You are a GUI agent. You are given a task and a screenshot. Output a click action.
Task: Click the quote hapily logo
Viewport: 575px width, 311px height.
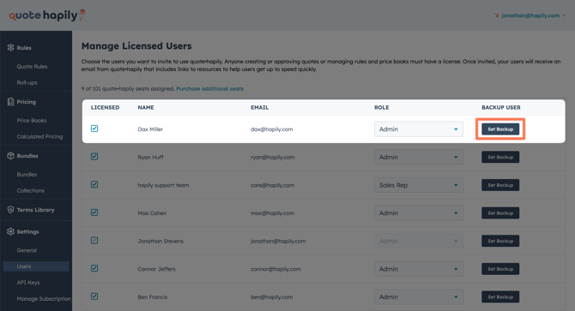coord(47,15)
